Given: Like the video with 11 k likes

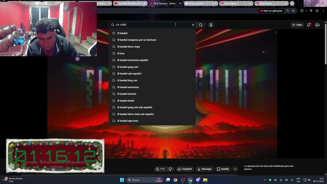Looking at the screenshot, I should tap(160, 169).
